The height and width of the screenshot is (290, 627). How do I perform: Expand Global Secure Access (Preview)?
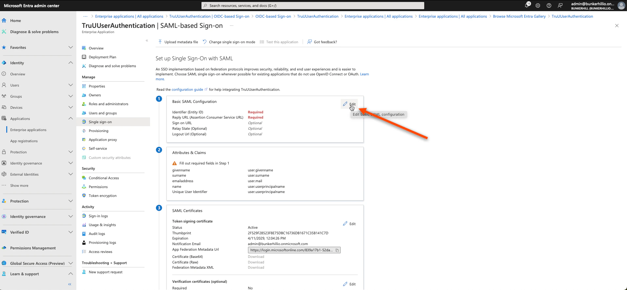pyautogui.click(x=70, y=263)
